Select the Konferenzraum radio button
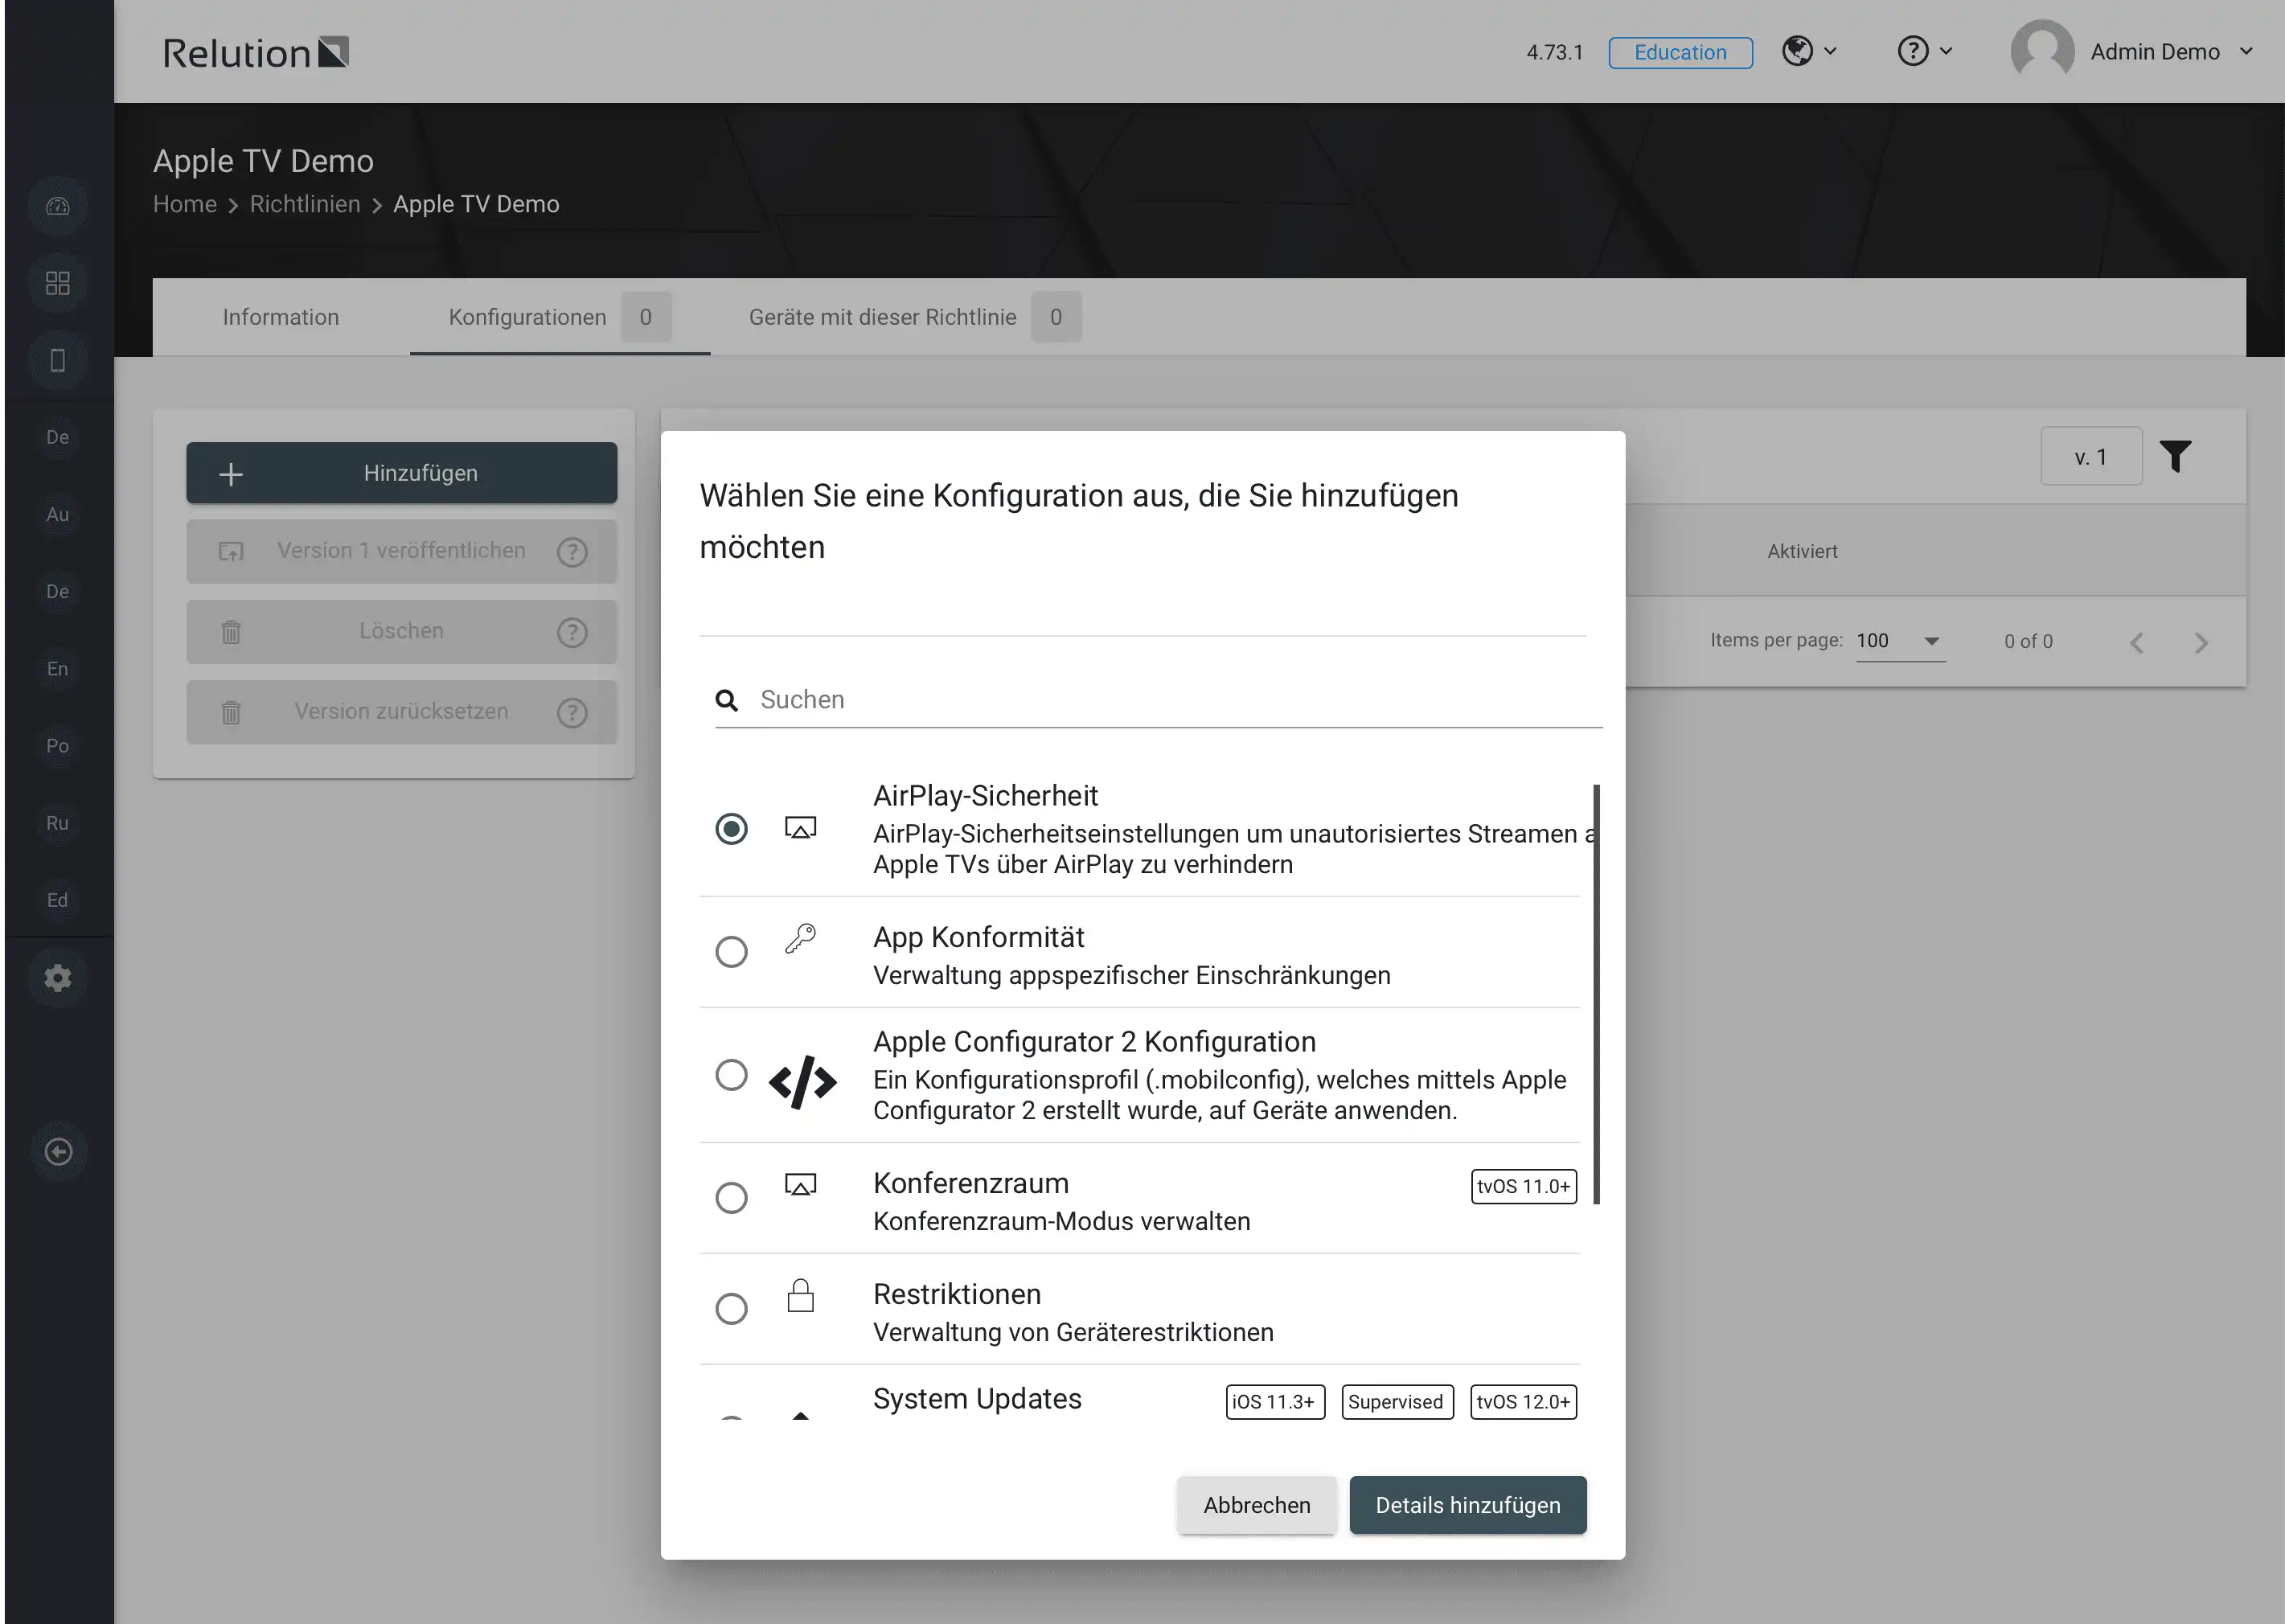 click(x=731, y=1197)
